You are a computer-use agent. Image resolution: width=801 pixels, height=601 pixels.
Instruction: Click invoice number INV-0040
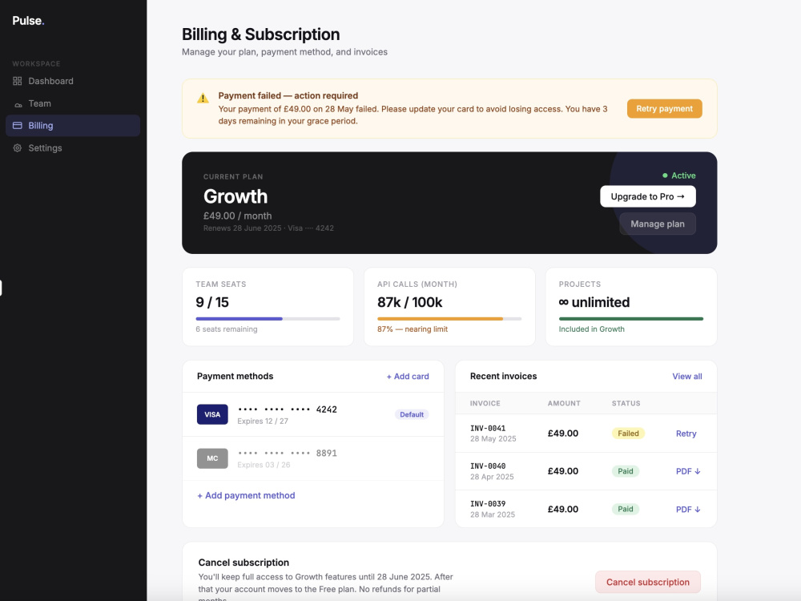488,466
